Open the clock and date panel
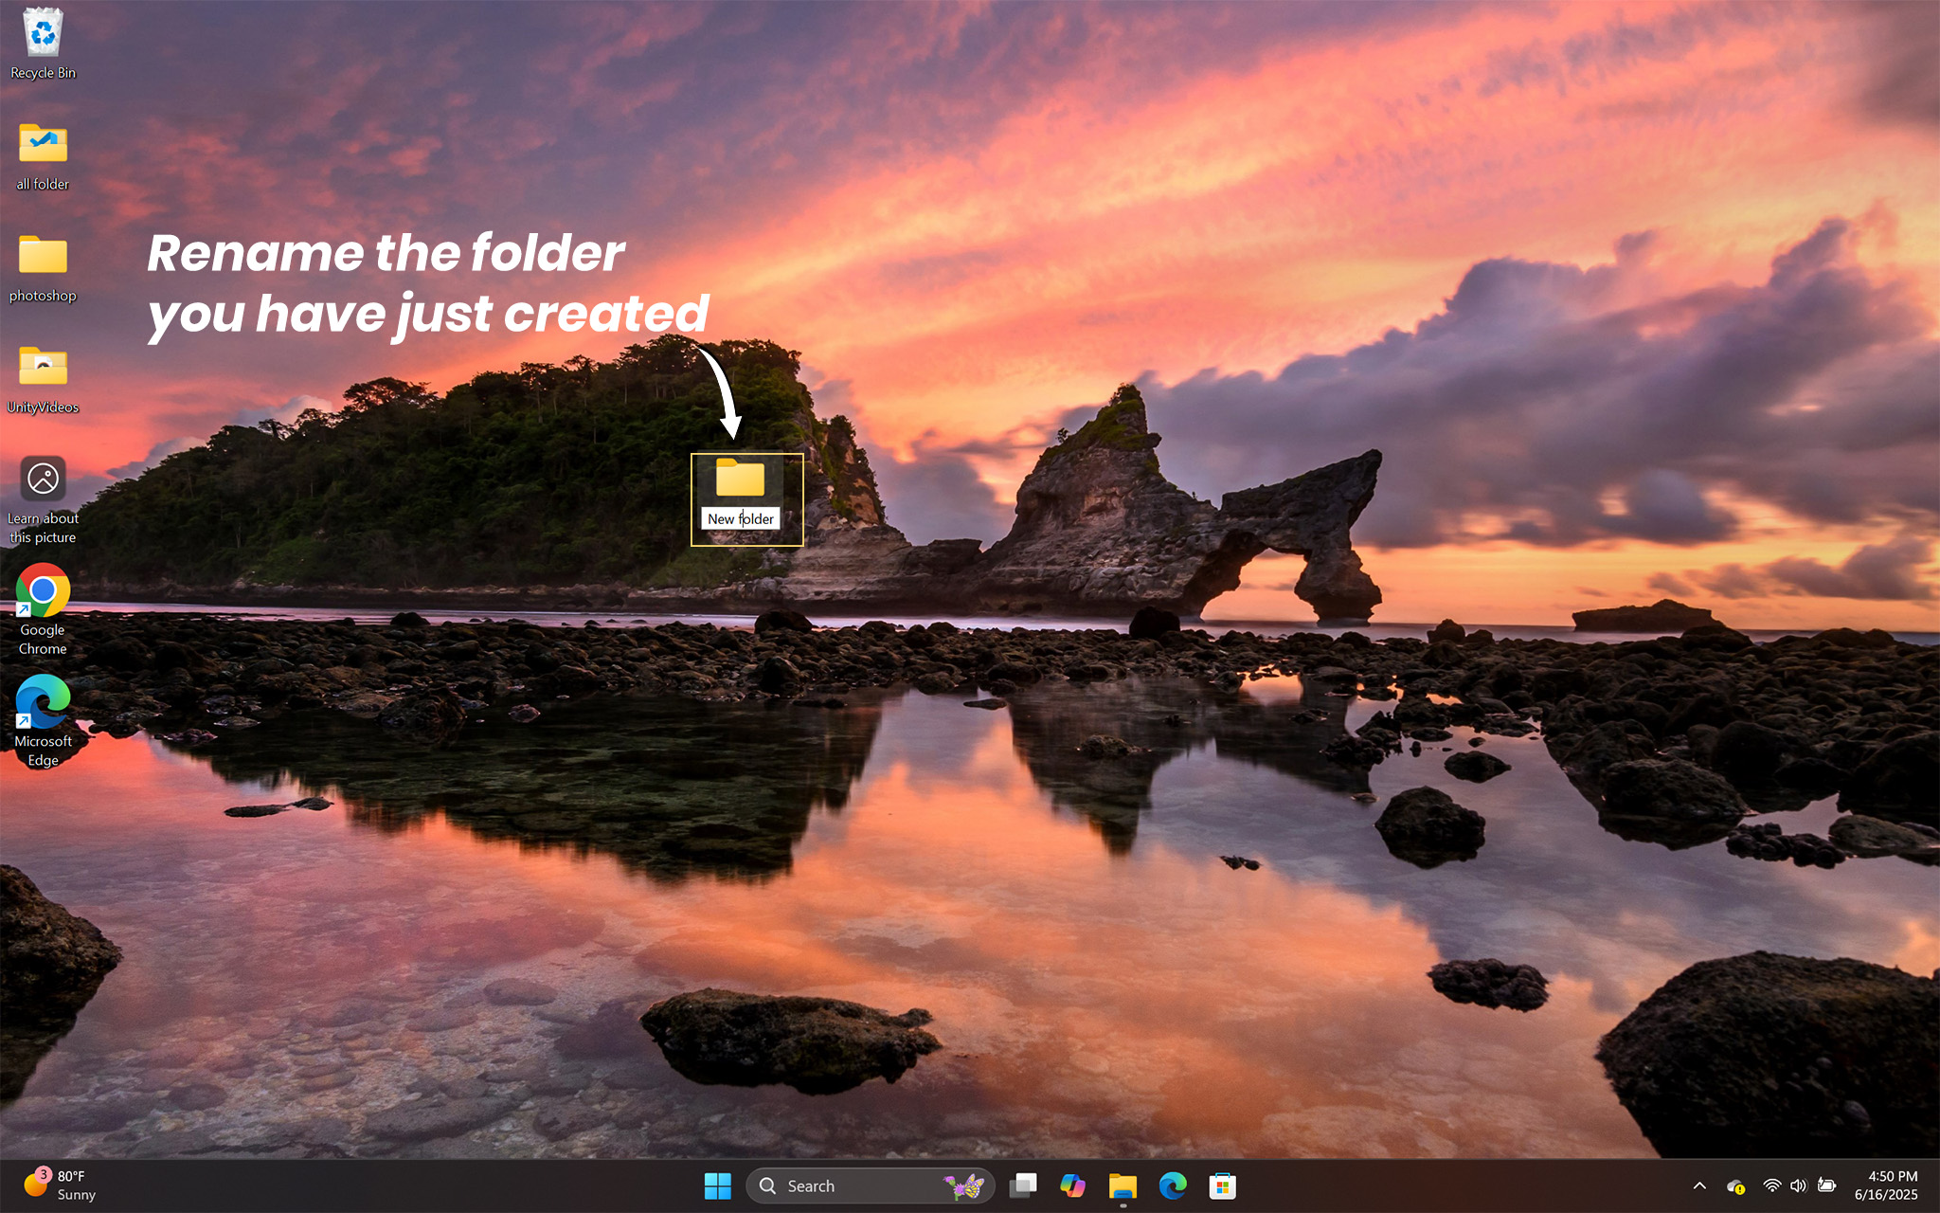This screenshot has width=1940, height=1213. (1885, 1186)
